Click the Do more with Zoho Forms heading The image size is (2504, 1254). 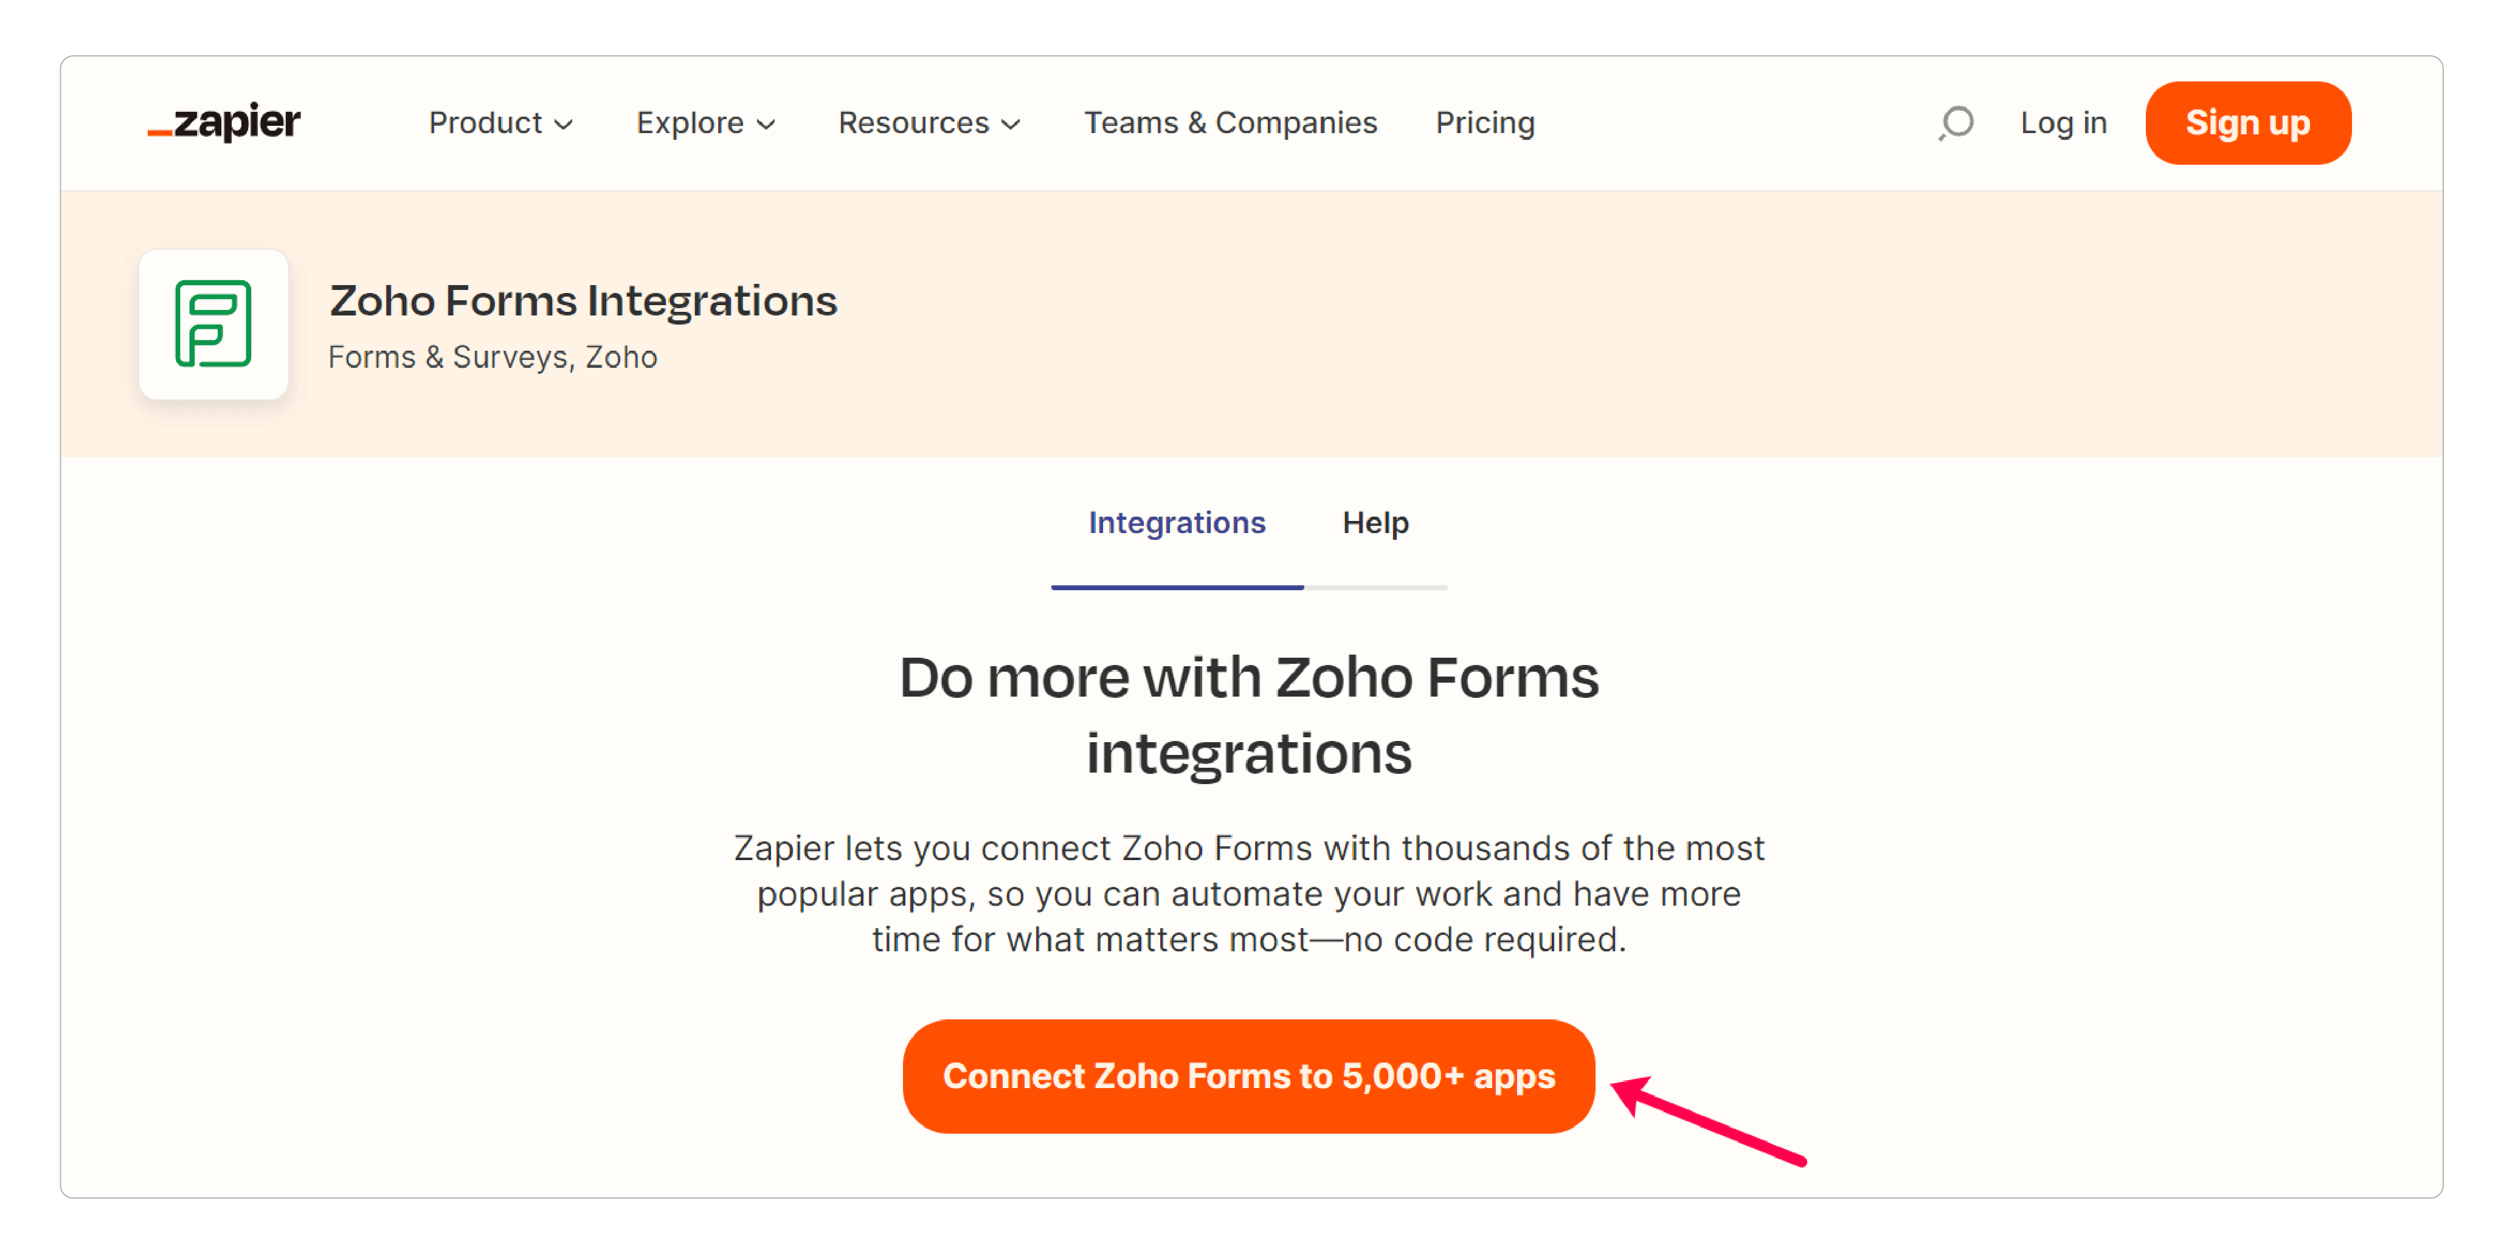tap(1249, 715)
